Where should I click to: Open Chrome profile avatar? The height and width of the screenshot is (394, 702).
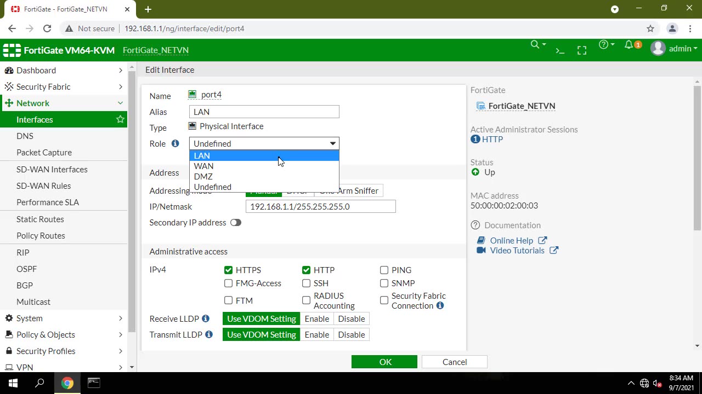point(672,28)
